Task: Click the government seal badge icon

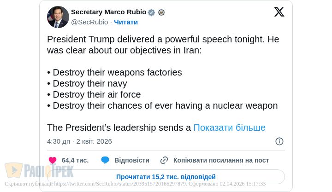Action: 161,12
